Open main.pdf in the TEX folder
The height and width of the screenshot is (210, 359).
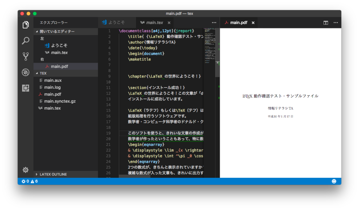(66, 94)
